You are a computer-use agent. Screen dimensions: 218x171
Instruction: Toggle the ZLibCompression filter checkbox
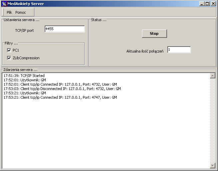click(9, 58)
